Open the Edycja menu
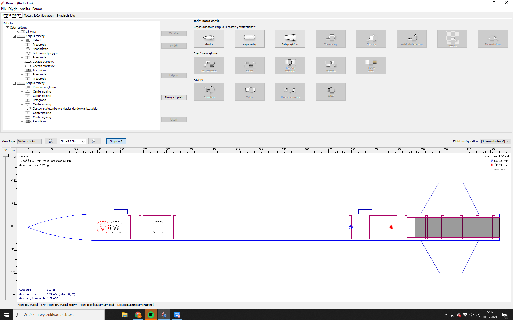Viewport: 513px width, 320px height. pyautogui.click(x=13, y=9)
